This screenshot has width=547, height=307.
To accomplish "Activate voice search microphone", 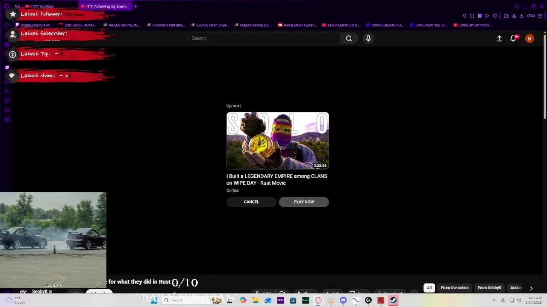I will coord(368,38).
